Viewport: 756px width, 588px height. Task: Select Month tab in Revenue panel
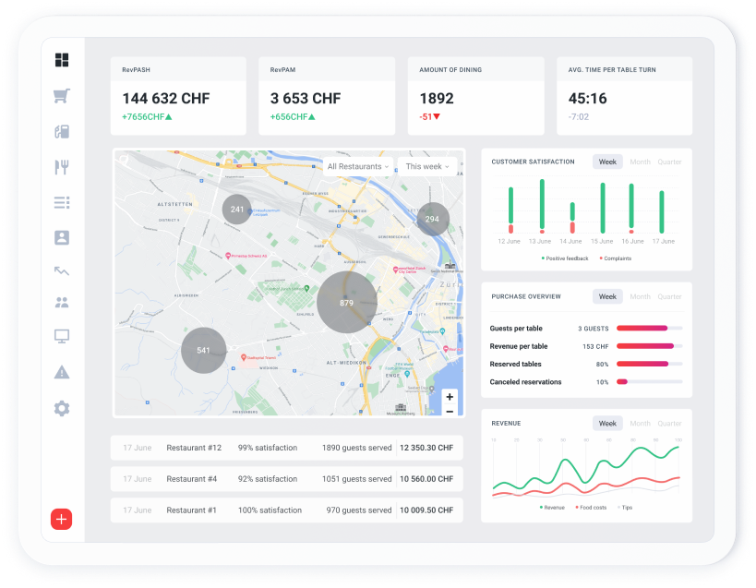click(x=640, y=423)
